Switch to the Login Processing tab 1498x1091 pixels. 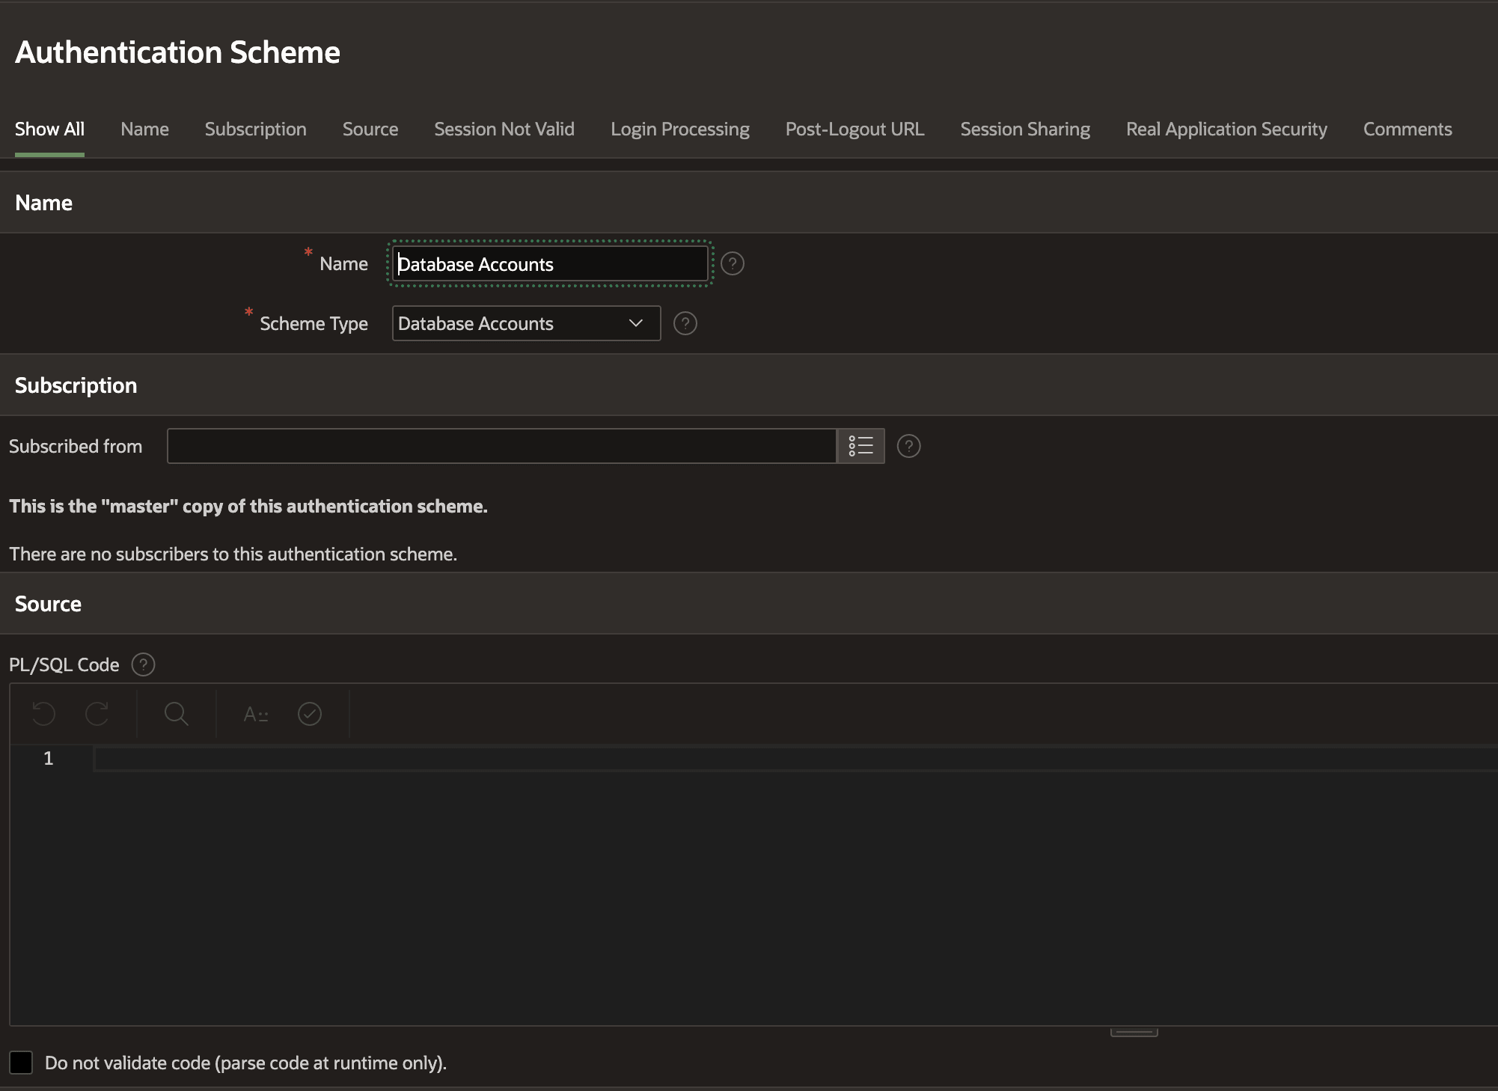(x=679, y=129)
